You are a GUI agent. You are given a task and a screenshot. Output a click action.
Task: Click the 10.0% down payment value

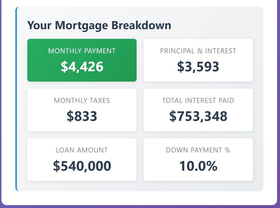198,166
